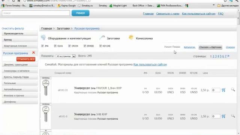
Task: Open the FAQ link
Action: (220, 14)
